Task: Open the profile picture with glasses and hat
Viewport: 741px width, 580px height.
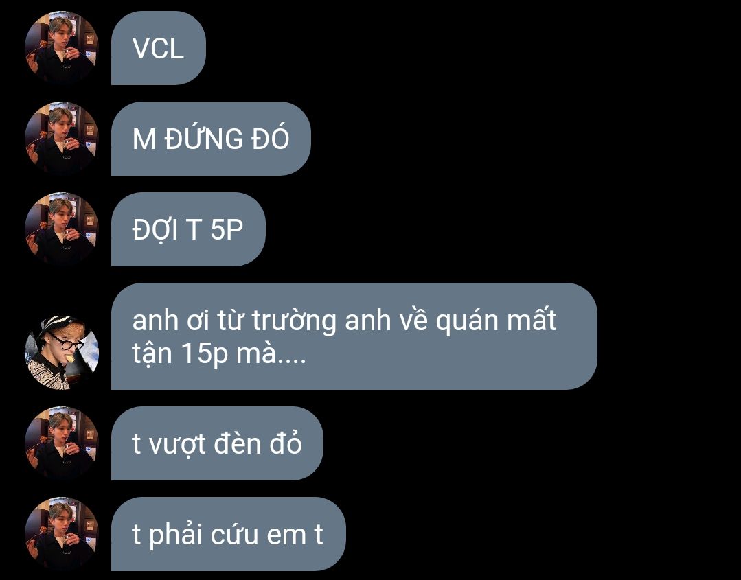Action: tap(61, 353)
